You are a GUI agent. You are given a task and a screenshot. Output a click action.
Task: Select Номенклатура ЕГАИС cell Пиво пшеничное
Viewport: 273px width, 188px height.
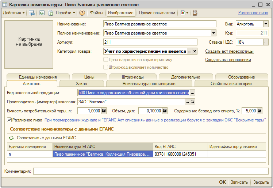[x=103, y=154]
